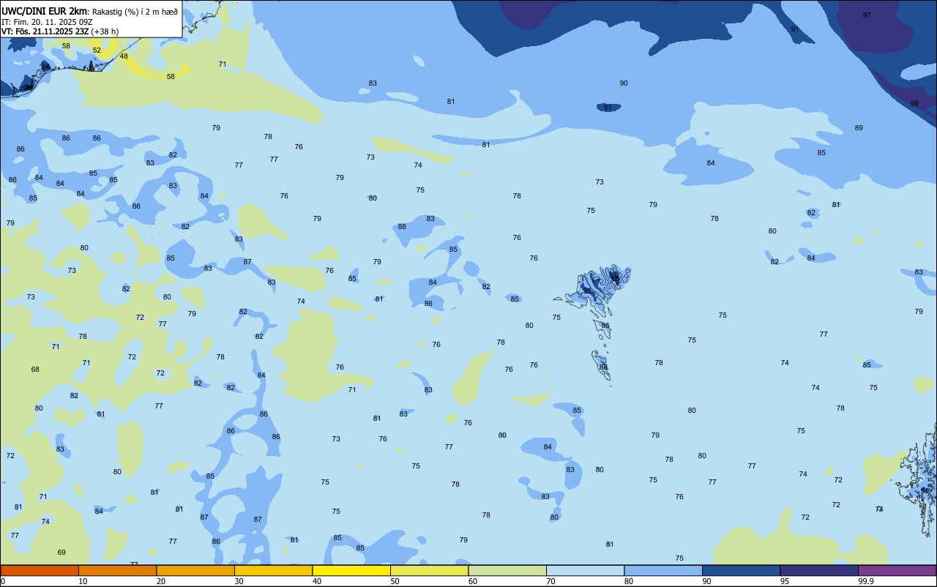Image resolution: width=937 pixels, height=587 pixels.
Task: Pick the light green 60–70 legend swatch
Action: [507, 570]
